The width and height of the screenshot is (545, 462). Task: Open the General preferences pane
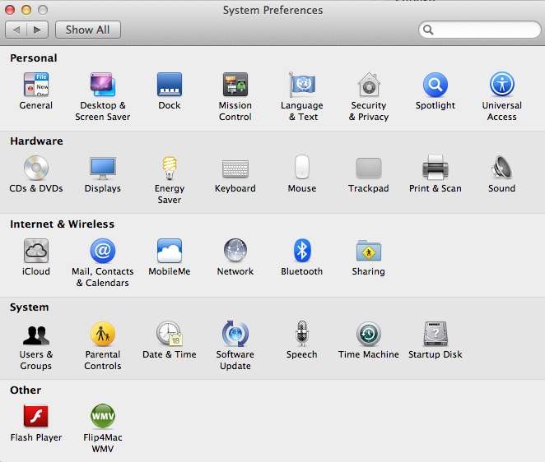point(36,85)
